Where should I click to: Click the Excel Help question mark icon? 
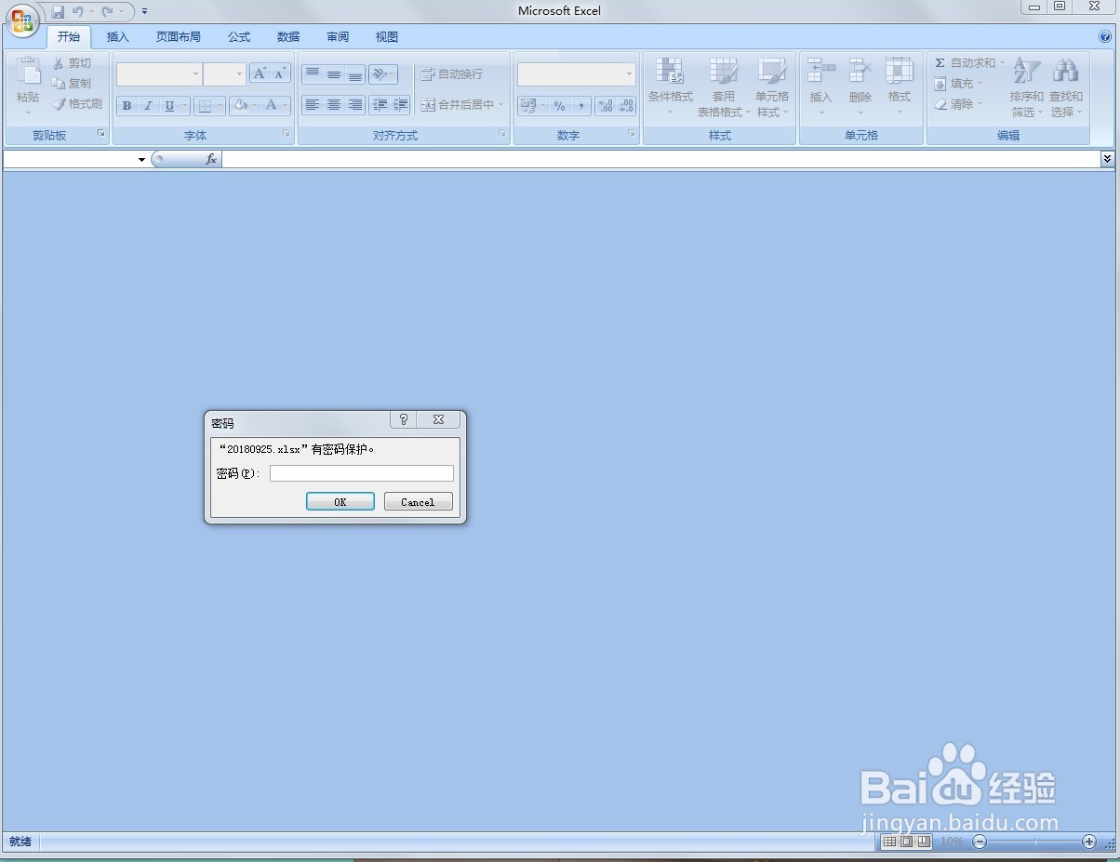tap(1104, 37)
